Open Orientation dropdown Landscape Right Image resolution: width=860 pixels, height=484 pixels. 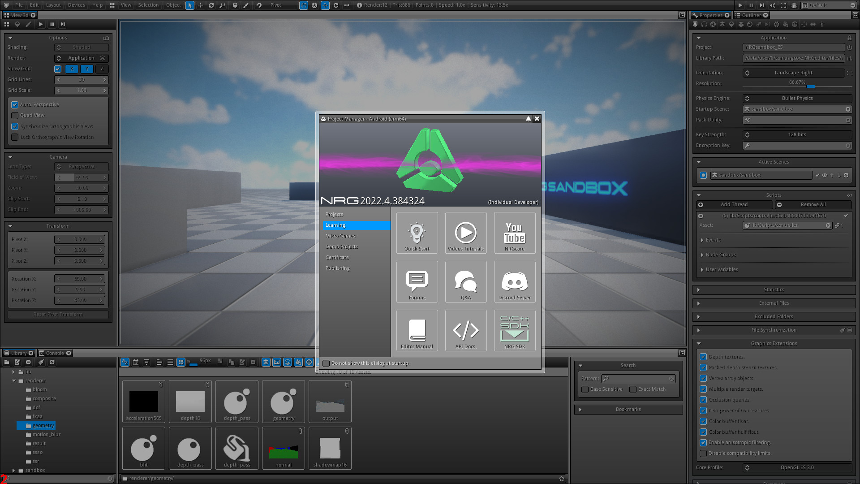coord(793,73)
